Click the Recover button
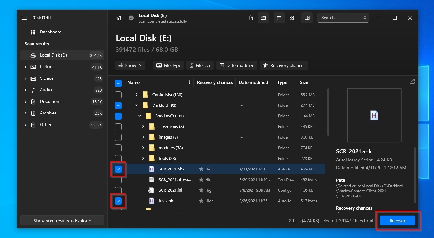Image resolution: width=434 pixels, height=238 pixels. coord(397,221)
